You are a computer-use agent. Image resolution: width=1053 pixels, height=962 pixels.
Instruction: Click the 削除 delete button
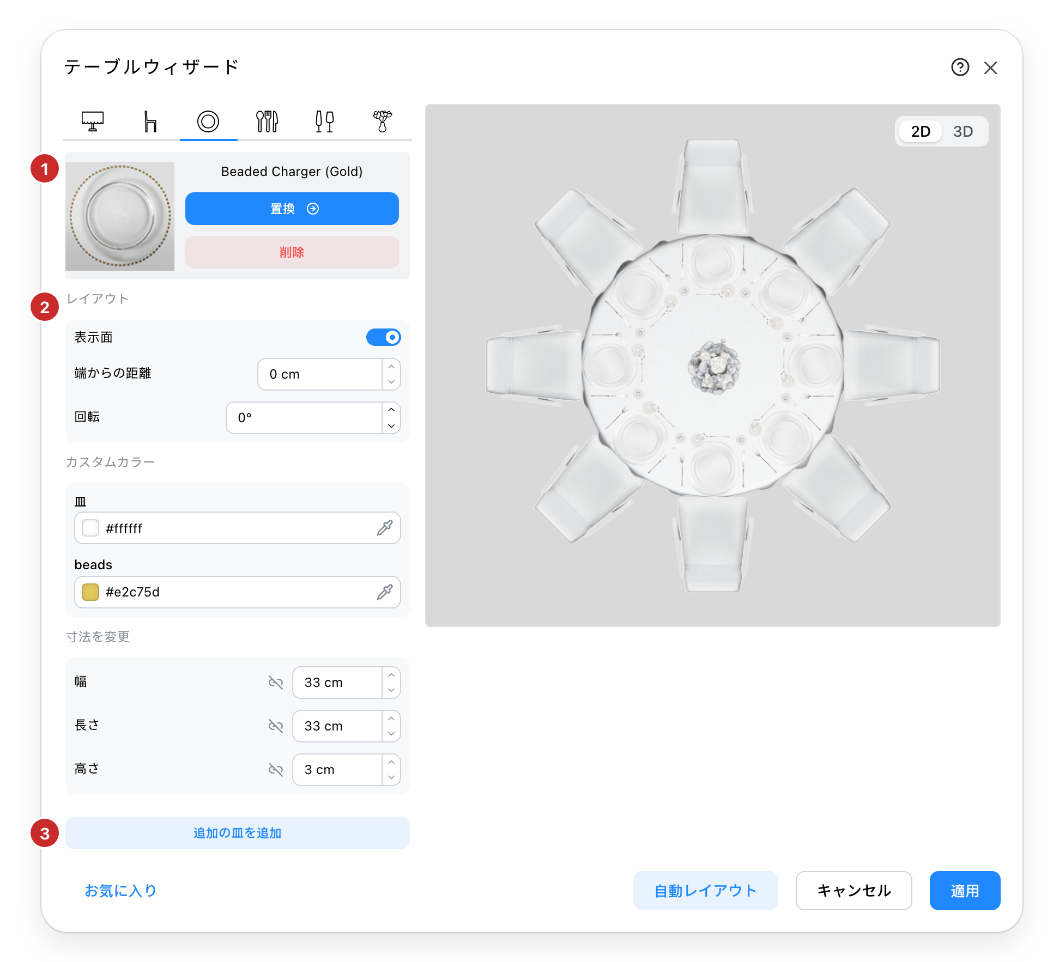tap(292, 252)
